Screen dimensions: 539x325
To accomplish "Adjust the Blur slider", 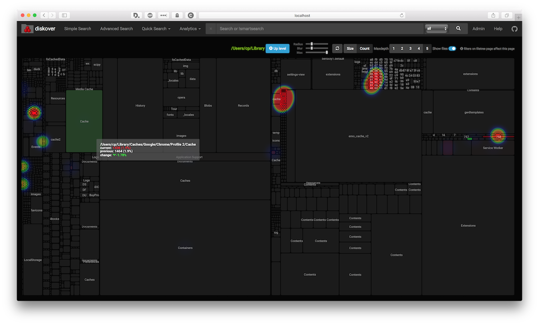I will [316, 48].
